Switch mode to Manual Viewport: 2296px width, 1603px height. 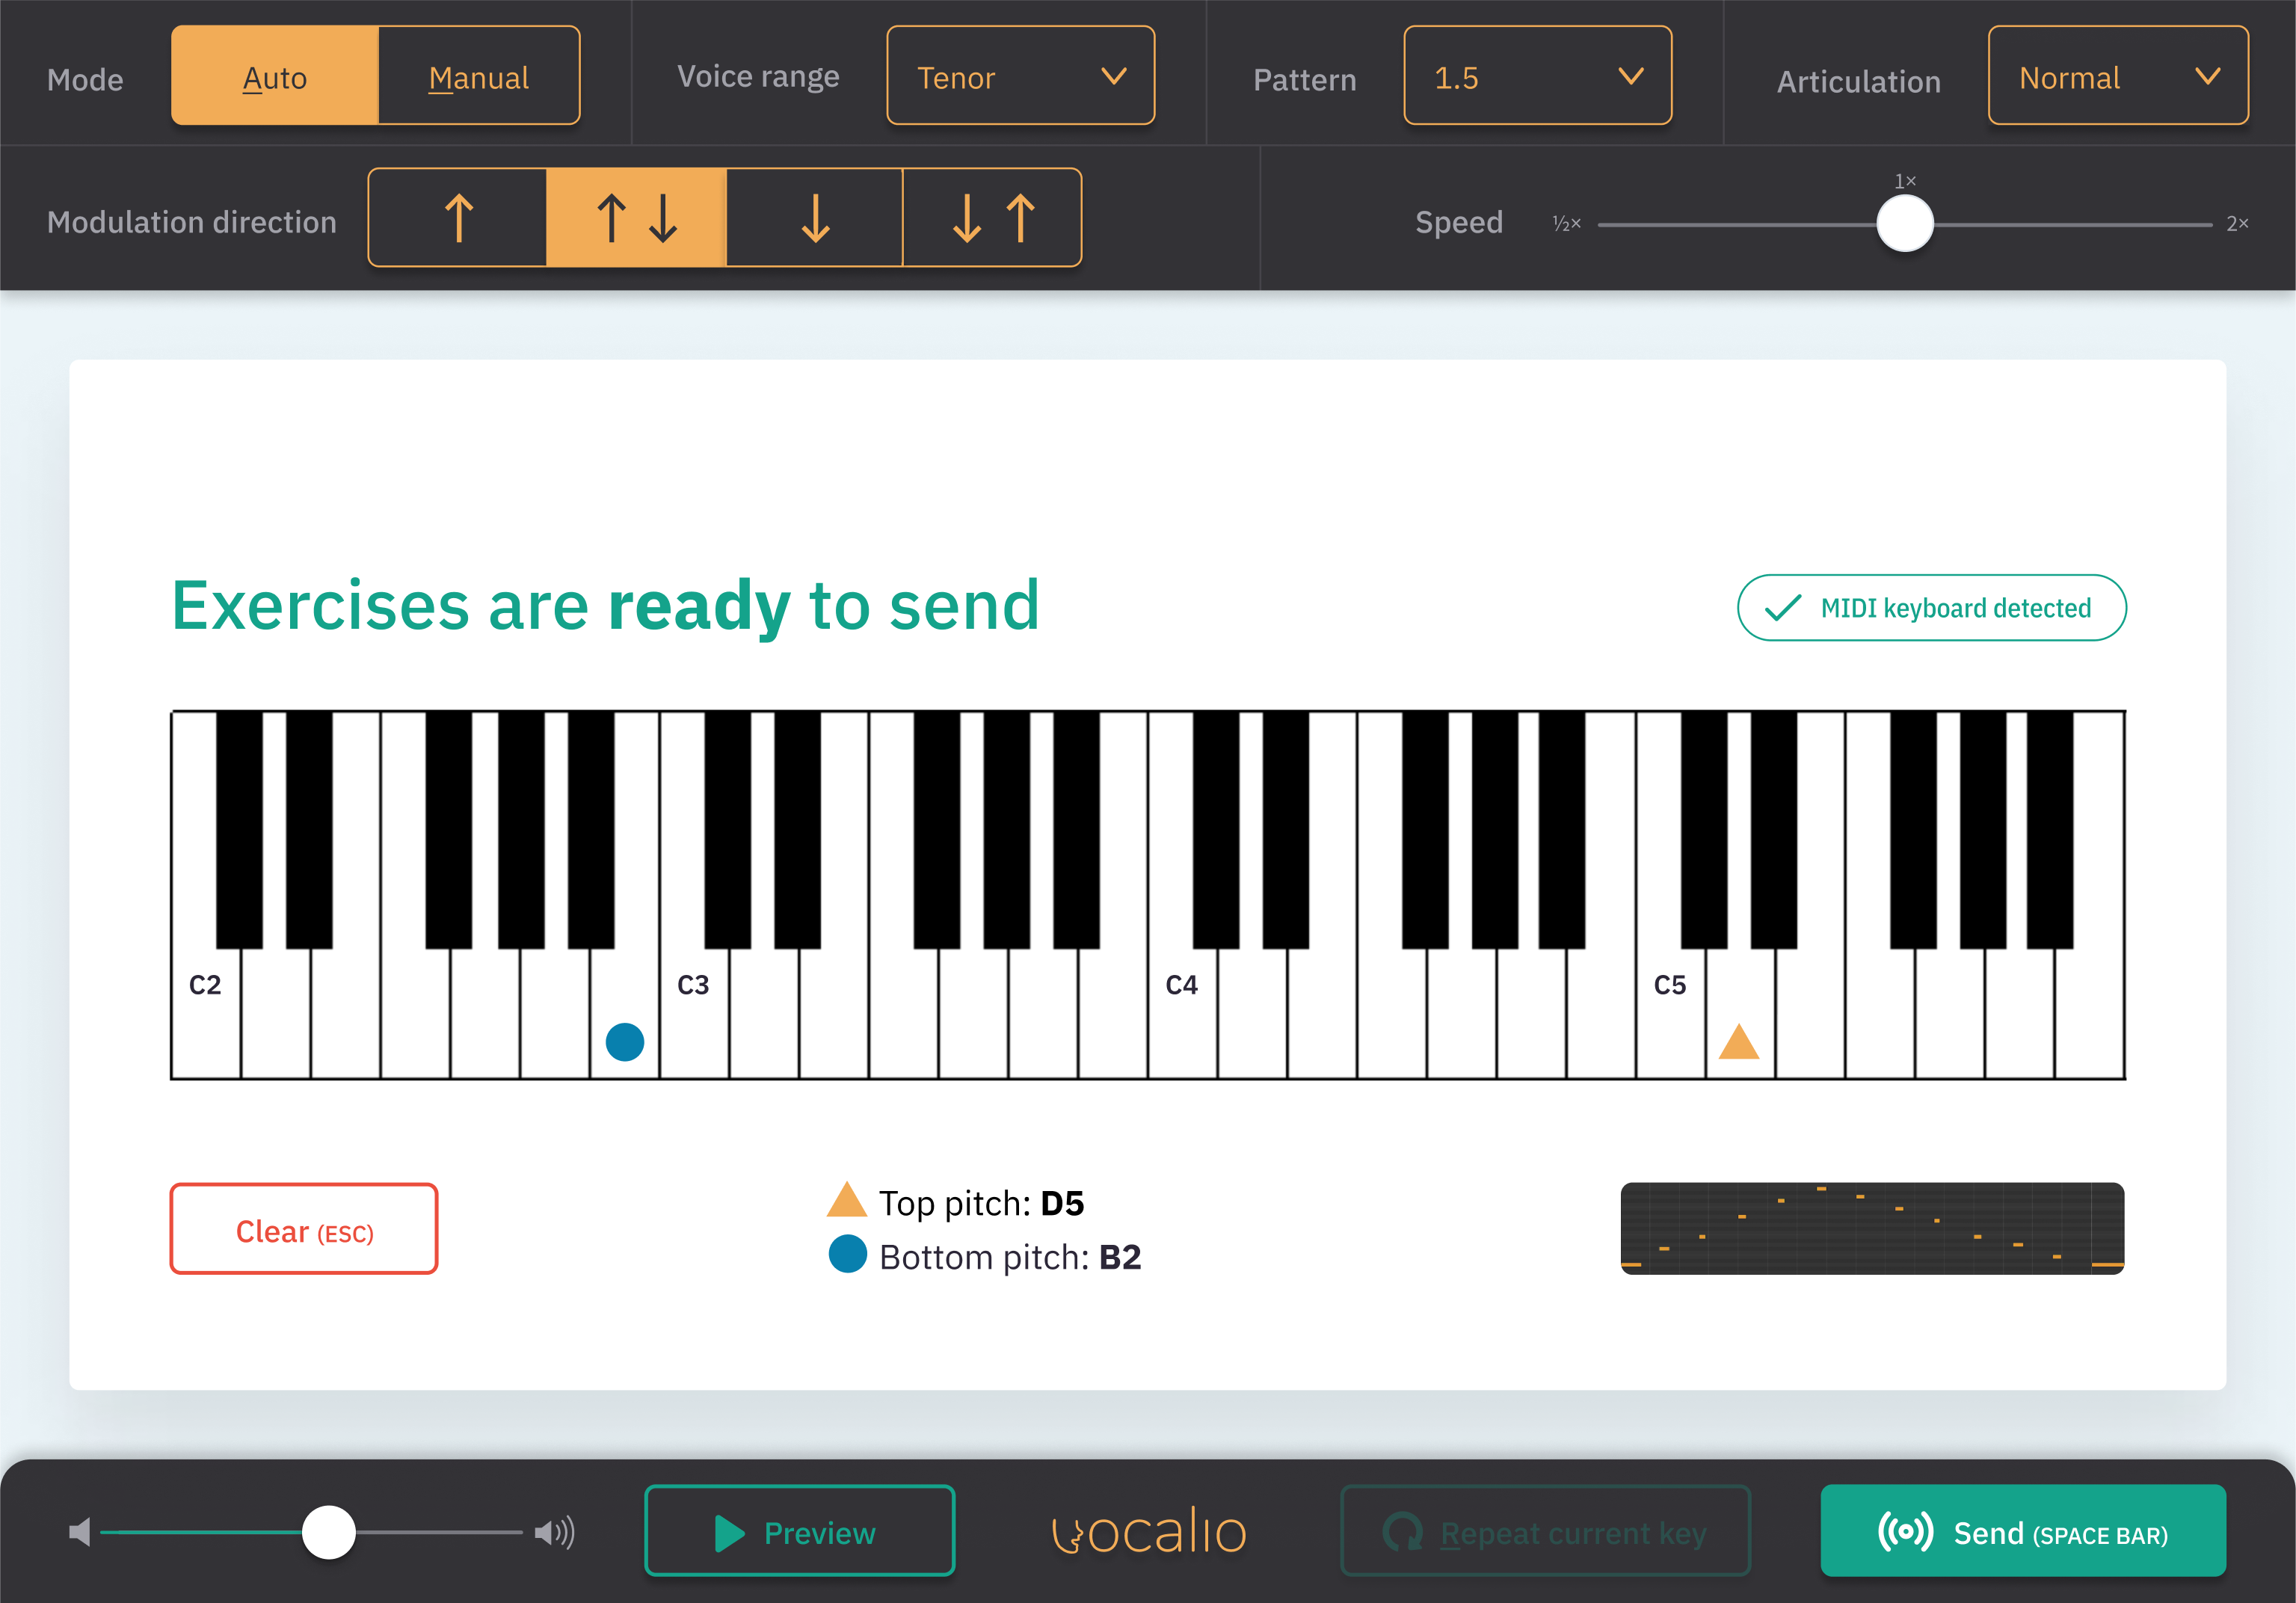click(479, 76)
